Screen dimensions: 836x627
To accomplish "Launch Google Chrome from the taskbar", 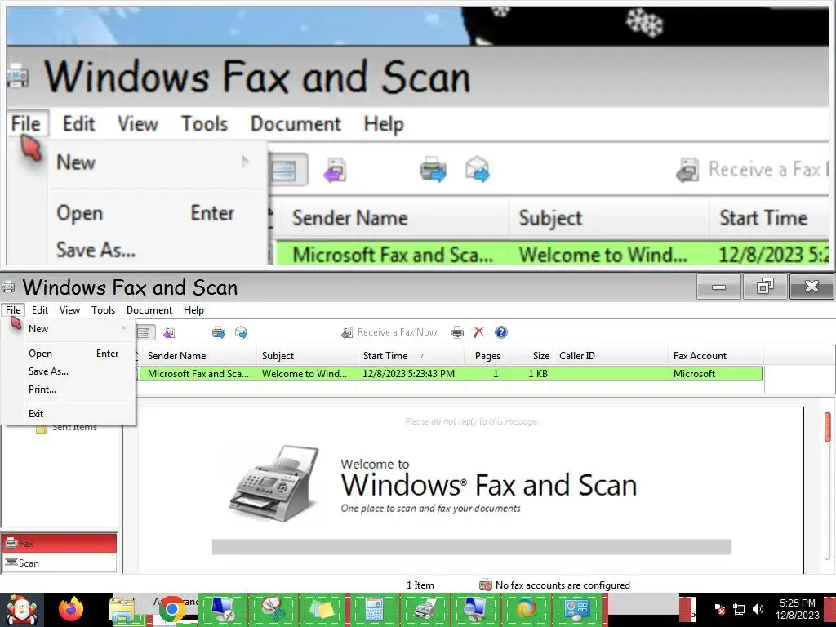I will click(171, 609).
